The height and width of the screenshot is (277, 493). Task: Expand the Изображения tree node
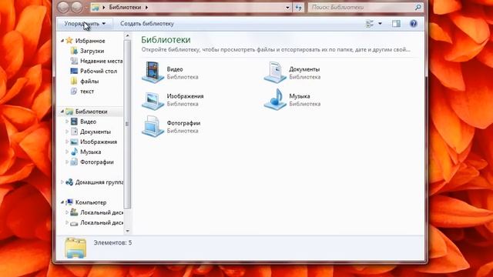(67, 142)
